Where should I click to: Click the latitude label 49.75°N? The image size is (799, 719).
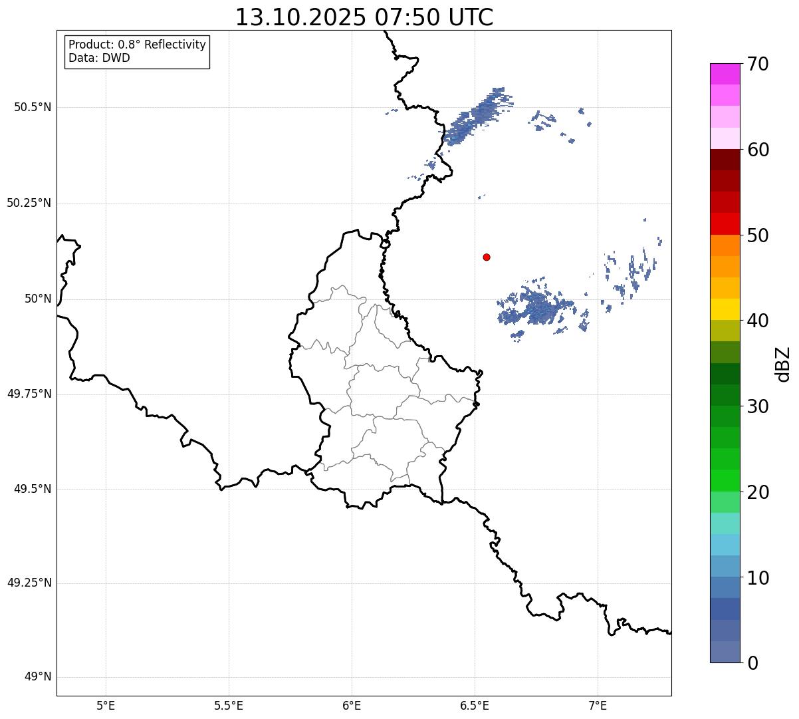[x=29, y=394]
